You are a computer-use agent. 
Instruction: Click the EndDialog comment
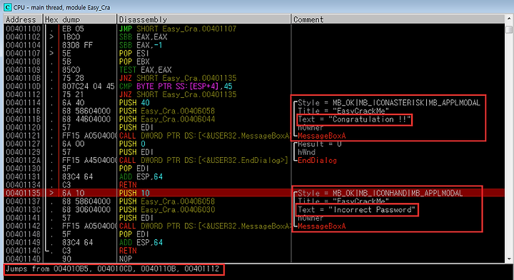317,160
